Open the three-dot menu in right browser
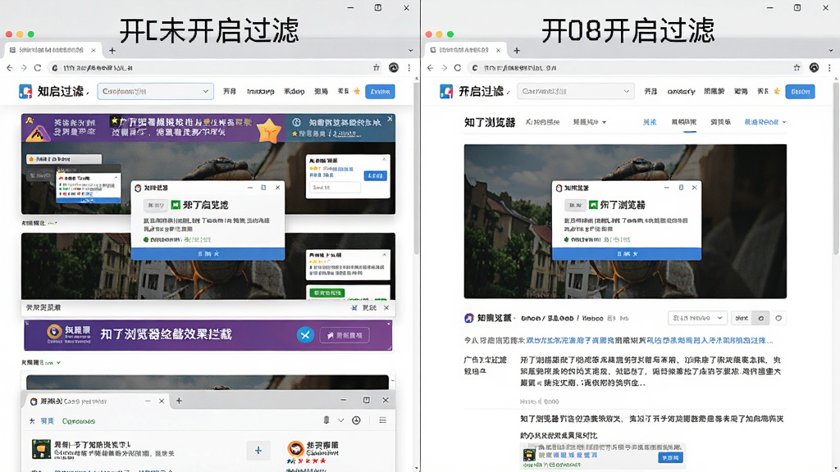 pyautogui.click(x=830, y=67)
